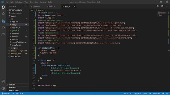Open the Manage settings gear
Image resolution: width=170 pixels, height=95 pixels.
(3, 88)
